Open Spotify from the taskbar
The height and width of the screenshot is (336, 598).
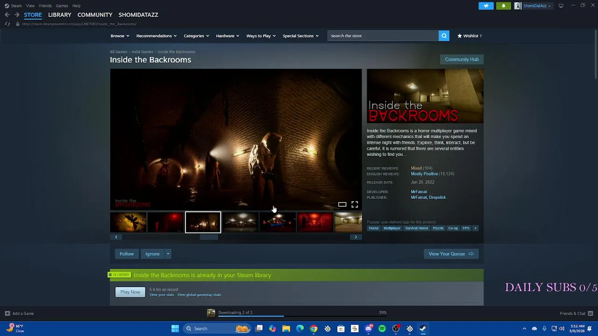click(x=382, y=329)
